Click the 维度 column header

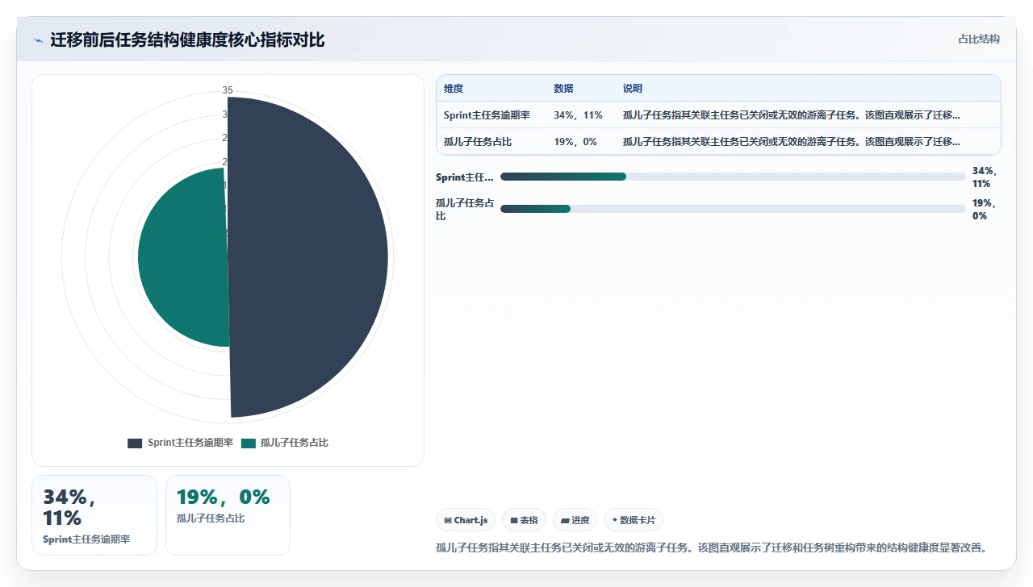[454, 89]
